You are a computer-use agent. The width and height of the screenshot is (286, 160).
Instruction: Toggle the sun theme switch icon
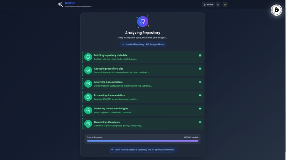[225, 5]
